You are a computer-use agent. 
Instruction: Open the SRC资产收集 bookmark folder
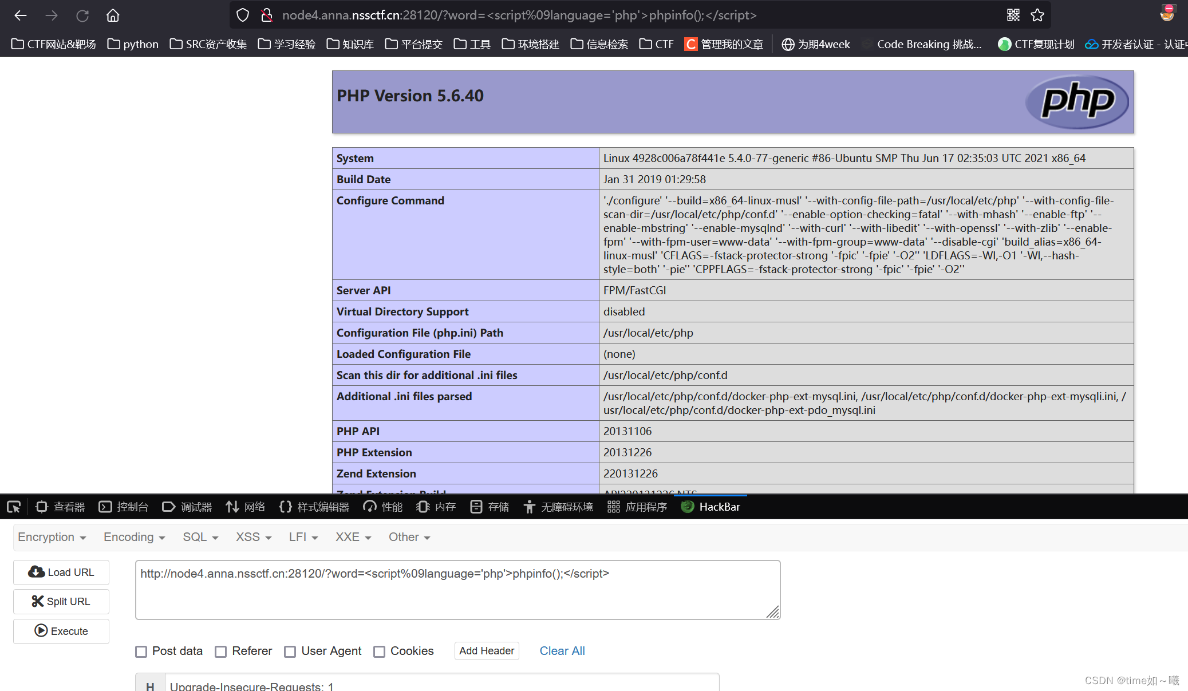[x=208, y=44]
